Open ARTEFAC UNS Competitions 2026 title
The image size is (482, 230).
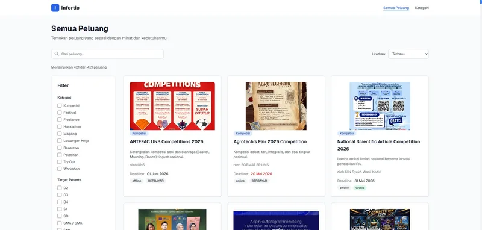pyautogui.click(x=166, y=142)
